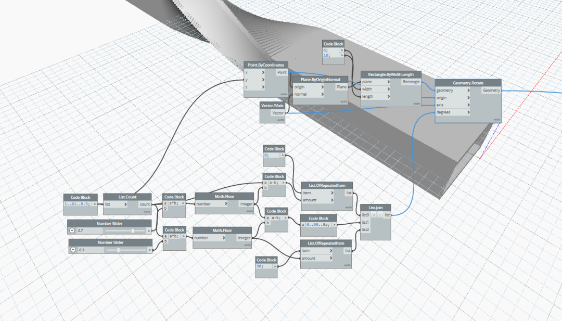Click the list input port chevron on List.Count
Screen dimensions: 562x321
point(125,204)
